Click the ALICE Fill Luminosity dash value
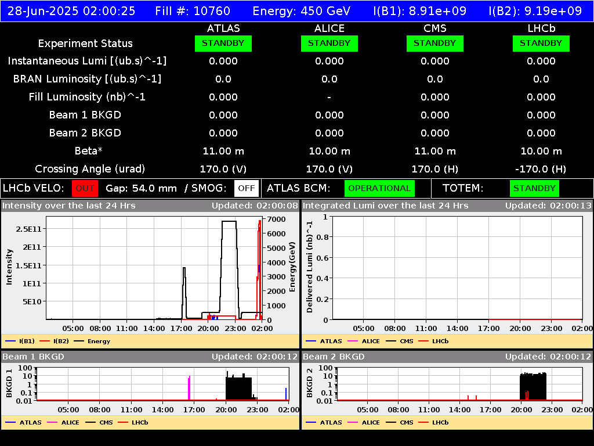 (x=329, y=98)
